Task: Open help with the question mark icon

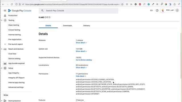Action: point(157,10)
